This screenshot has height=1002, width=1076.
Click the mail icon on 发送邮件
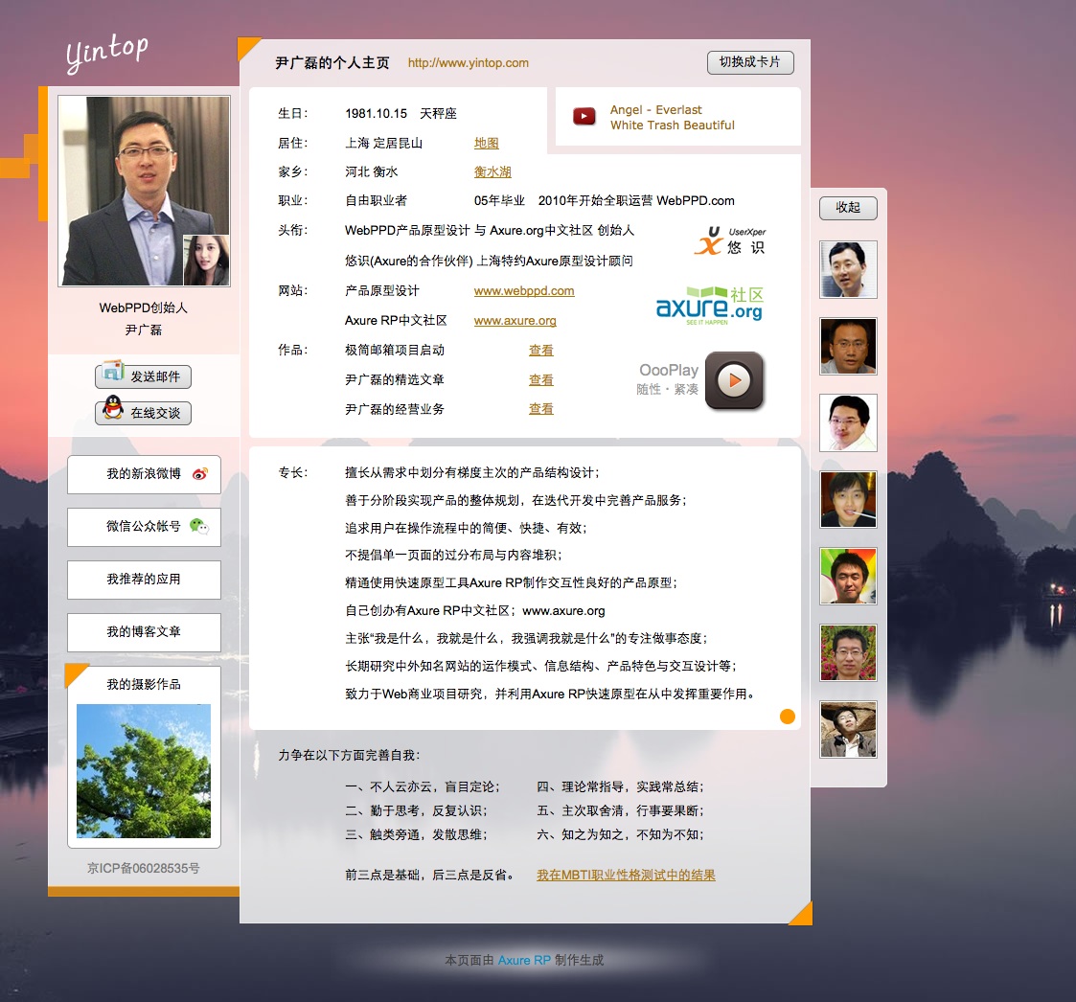click(112, 371)
